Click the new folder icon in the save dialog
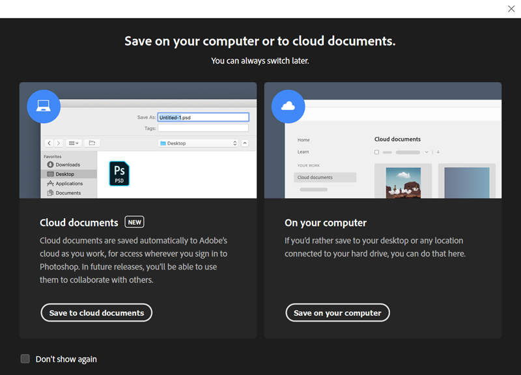The image size is (521, 375). 92,143
